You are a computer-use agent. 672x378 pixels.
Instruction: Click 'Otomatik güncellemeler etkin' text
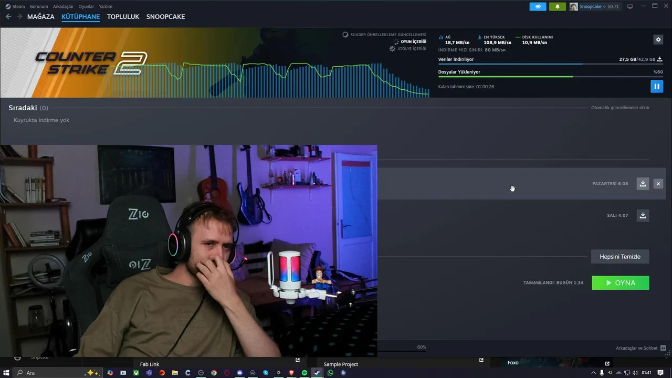620,108
